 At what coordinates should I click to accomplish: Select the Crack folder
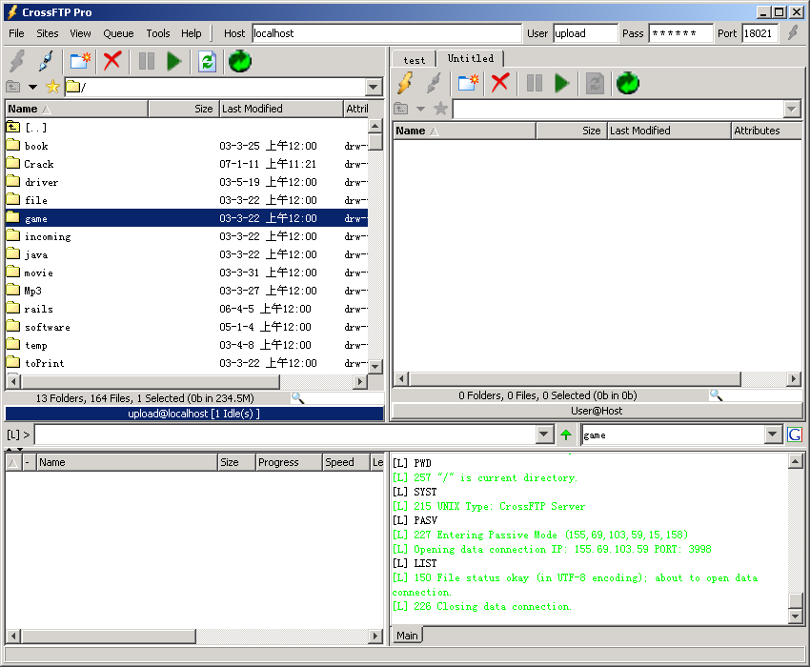coord(187,164)
